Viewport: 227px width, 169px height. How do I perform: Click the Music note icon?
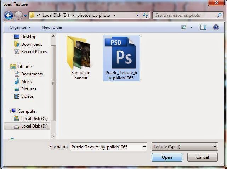click(17, 81)
